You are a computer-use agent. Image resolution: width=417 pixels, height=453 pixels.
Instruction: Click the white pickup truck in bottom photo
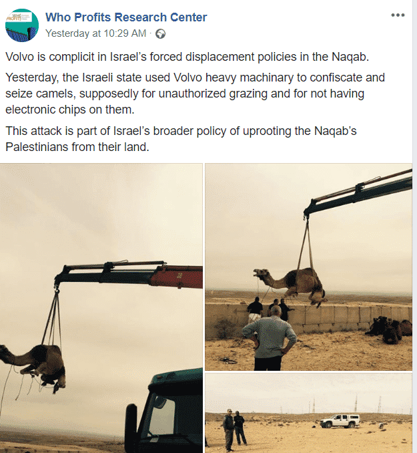(x=340, y=421)
